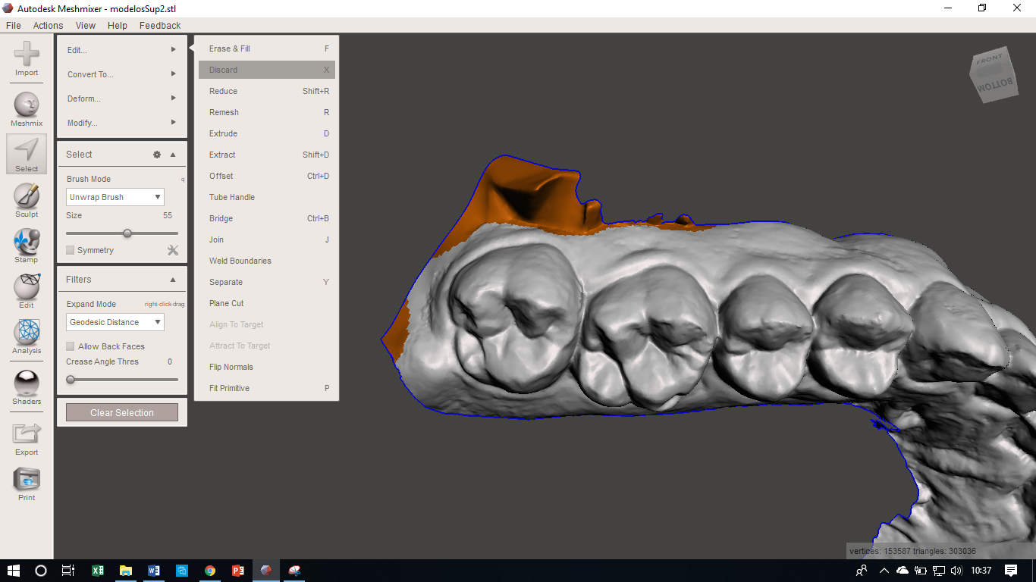Choose Bridge from the Edit submenu
The width and height of the screenshot is (1036, 582).
pos(267,218)
